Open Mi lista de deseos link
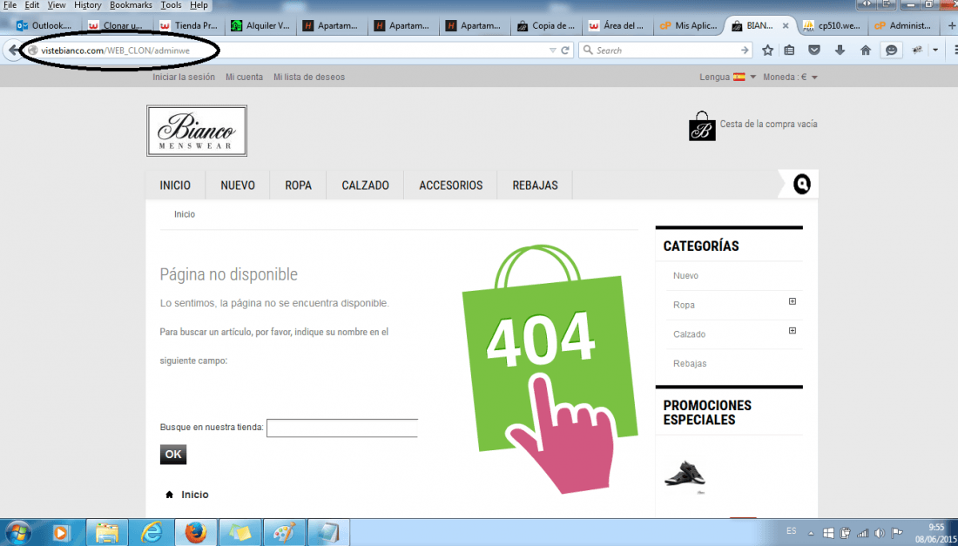958x546 pixels. 309,77
